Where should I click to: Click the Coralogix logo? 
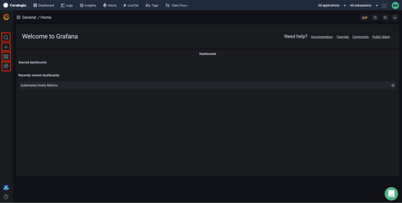point(15,5)
